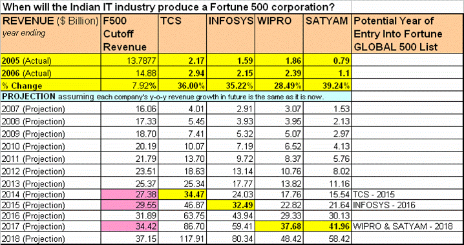464x245 pixels.
Task: Select the WIPRO column header
Action: [279, 34]
